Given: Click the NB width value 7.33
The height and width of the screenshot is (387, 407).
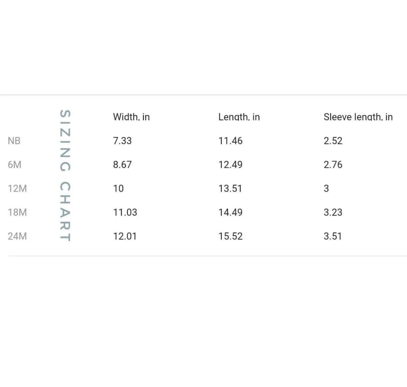Looking at the screenshot, I should [122, 141].
